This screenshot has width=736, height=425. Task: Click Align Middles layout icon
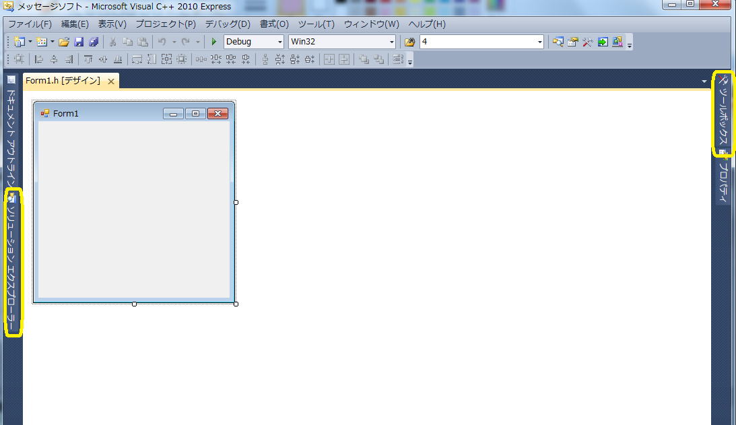tap(103, 59)
